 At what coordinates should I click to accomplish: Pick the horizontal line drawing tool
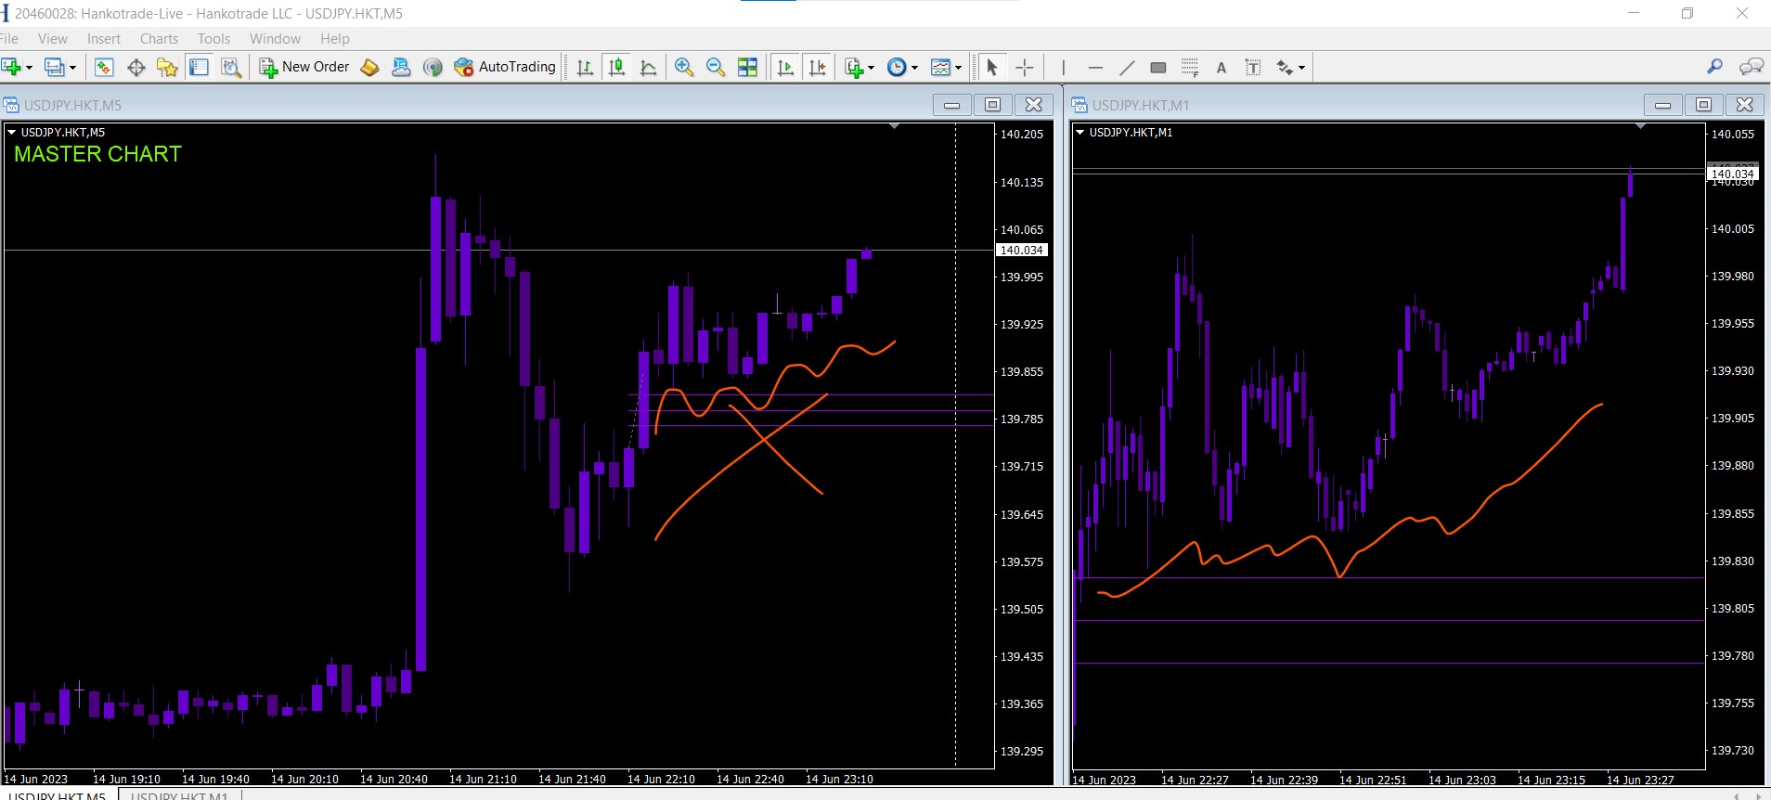(x=1095, y=67)
